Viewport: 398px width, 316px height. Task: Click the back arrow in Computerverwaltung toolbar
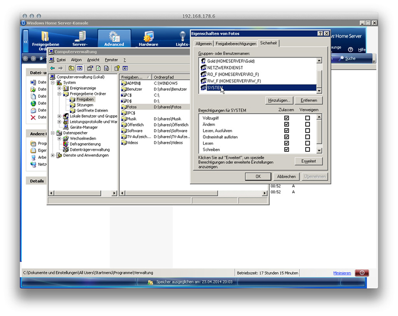(x=53, y=68)
